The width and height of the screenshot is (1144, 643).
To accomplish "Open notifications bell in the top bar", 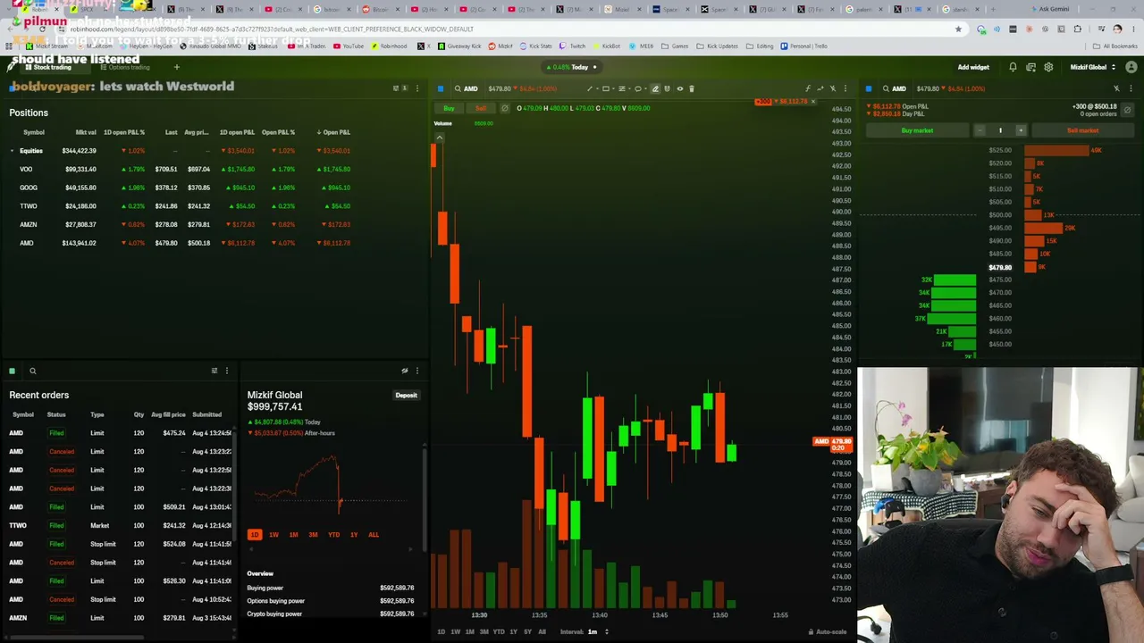I will pyautogui.click(x=1013, y=67).
